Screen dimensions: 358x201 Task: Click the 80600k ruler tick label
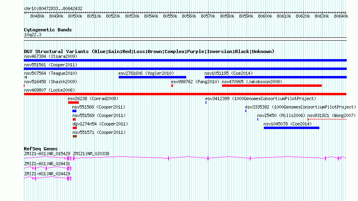[265, 16]
